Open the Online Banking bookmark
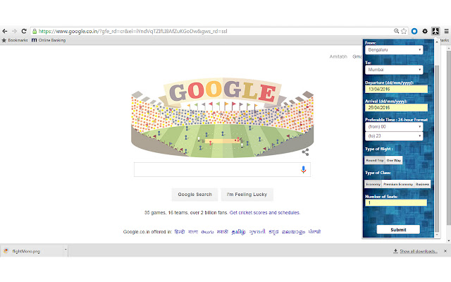 (x=49, y=40)
